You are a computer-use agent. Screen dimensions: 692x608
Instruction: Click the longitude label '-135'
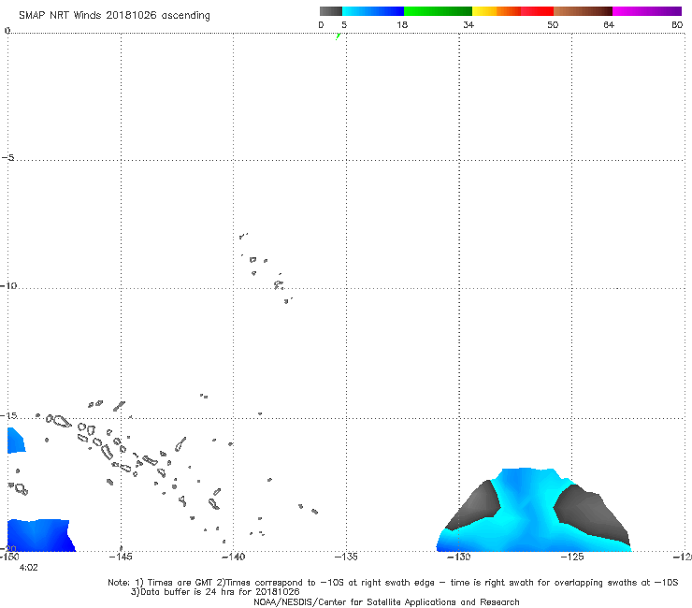point(346,557)
